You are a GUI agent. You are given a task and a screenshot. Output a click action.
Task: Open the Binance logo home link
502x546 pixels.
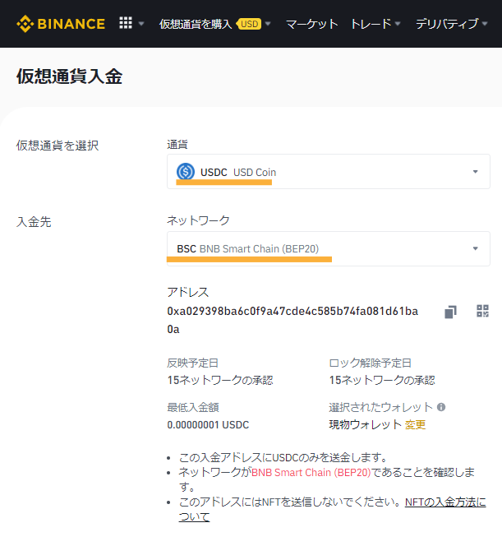tap(61, 24)
